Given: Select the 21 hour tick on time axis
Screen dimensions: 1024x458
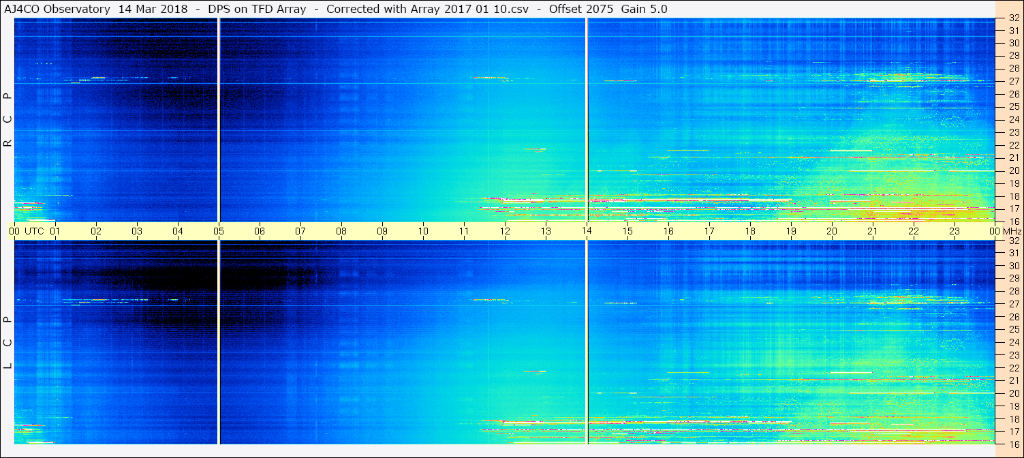Looking at the screenshot, I should [x=873, y=231].
